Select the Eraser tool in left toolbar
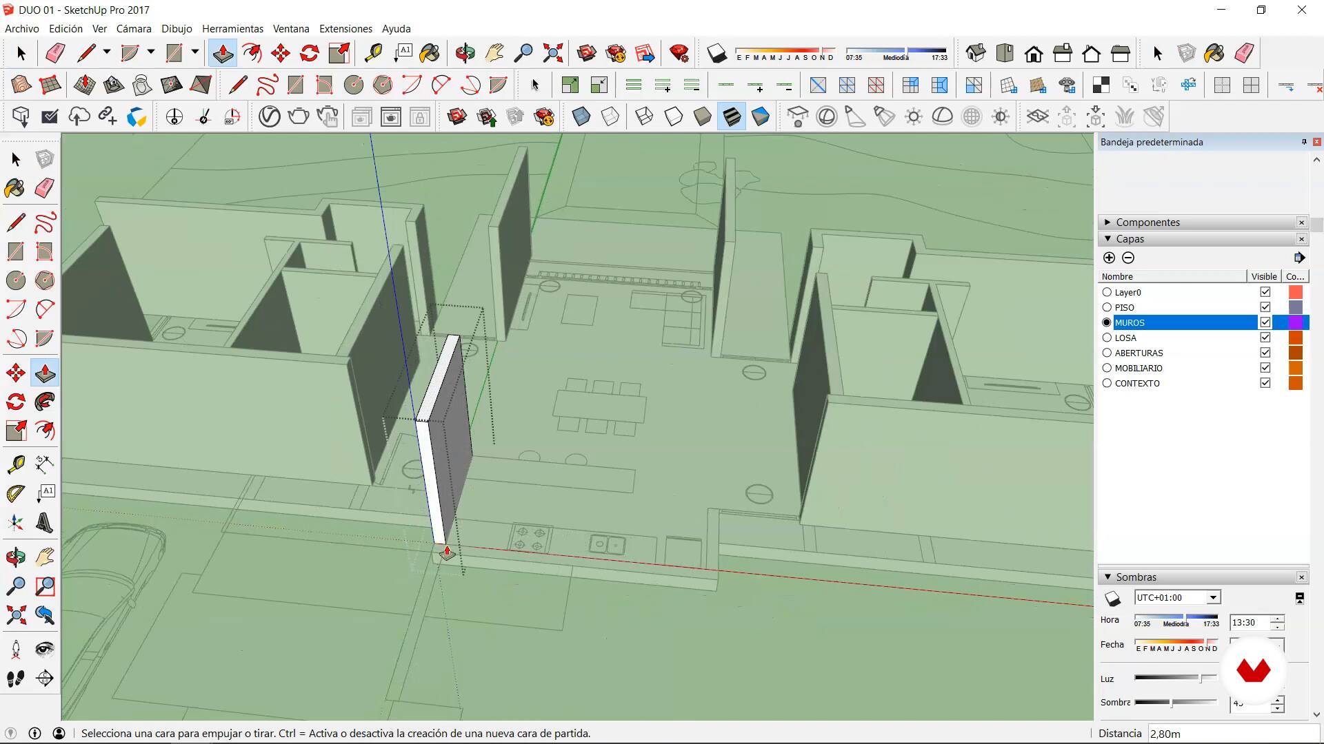The height and width of the screenshot is (744, 1324). [x=45, y=188]
